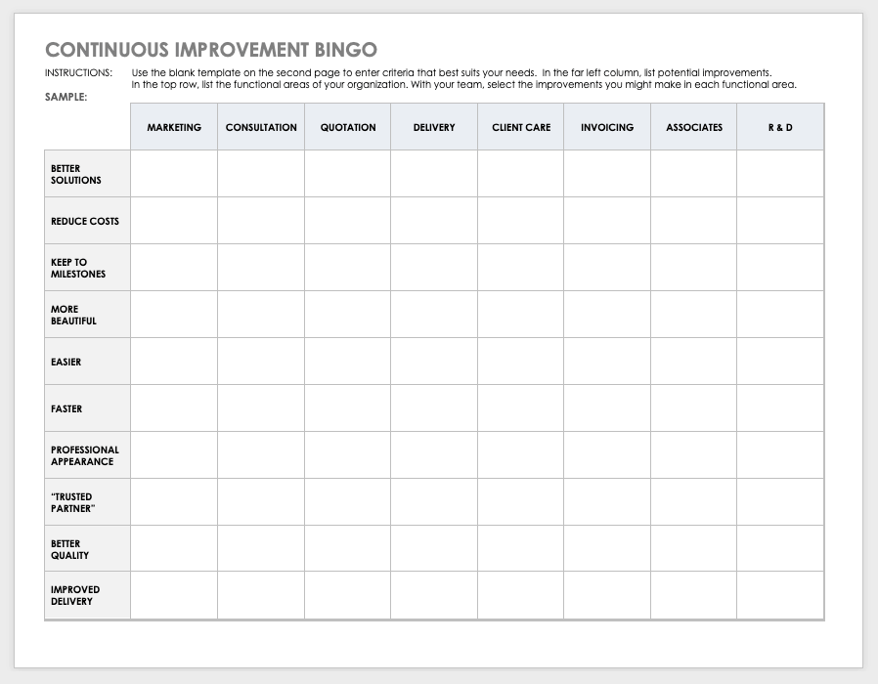Select the MARKETING column header

coord(174,127)
